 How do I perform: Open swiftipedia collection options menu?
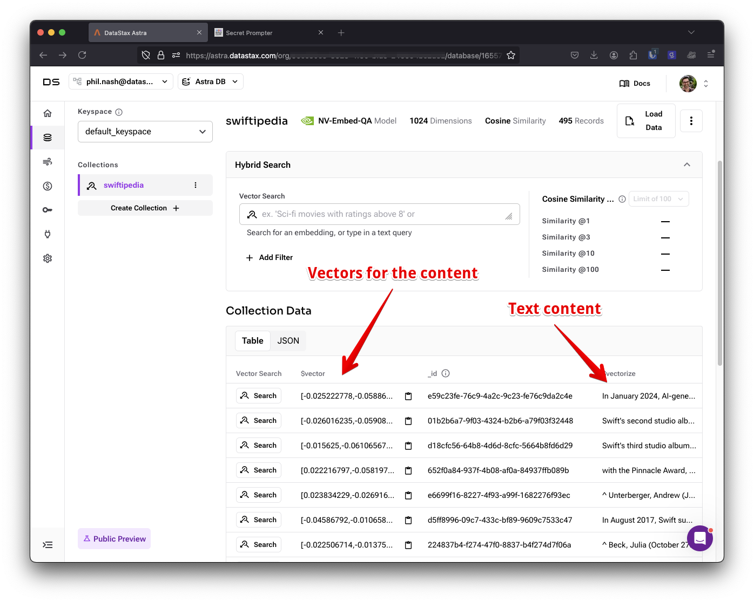(x=196, y=185)
